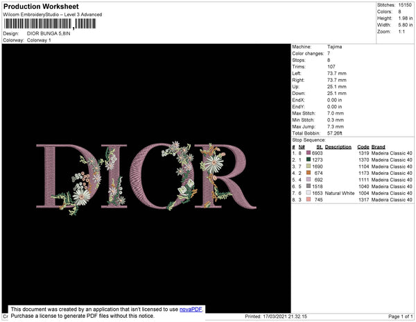Click the Max Jump value '7.3 mm'
Viewport: 416px width, 322px height.
tap(336, 126)
